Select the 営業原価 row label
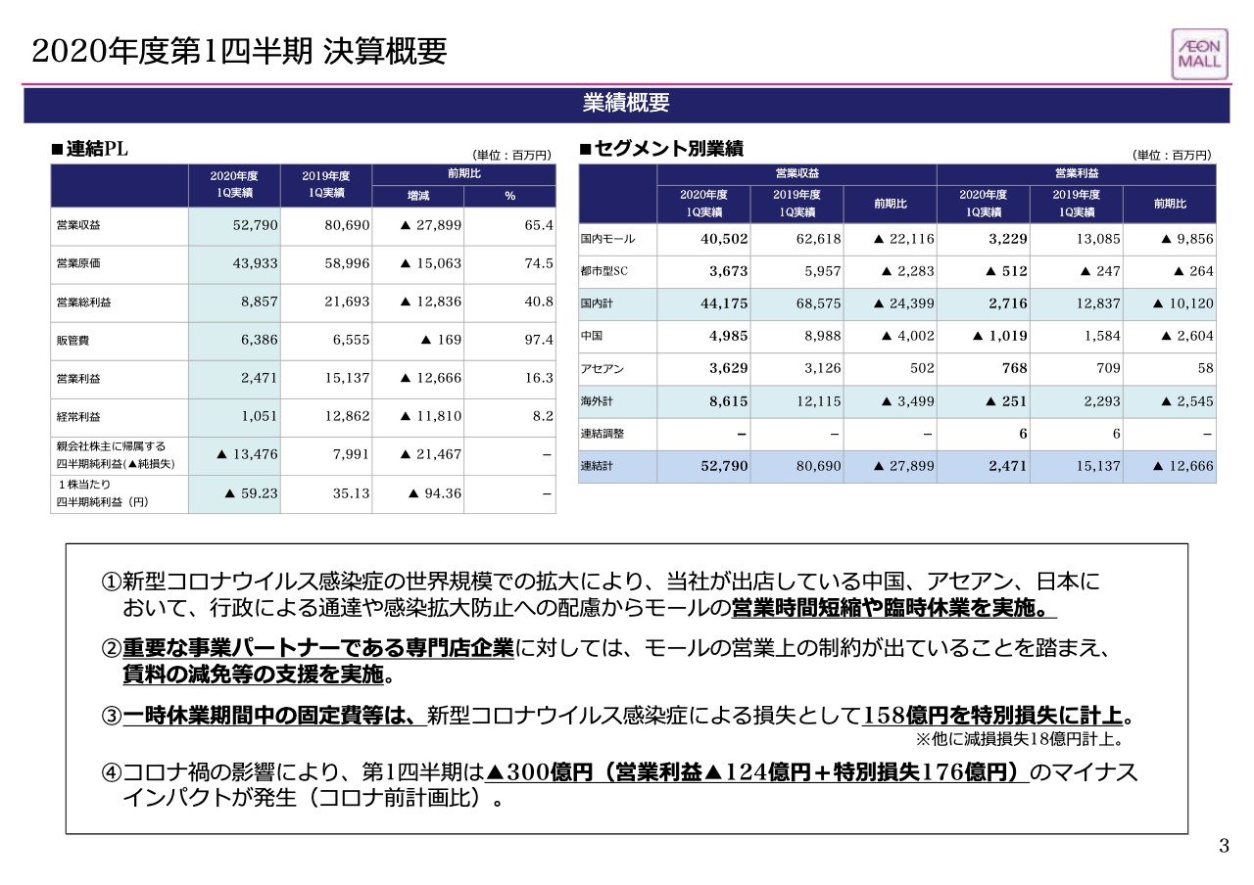This screenshot has width=1254, height=885. [78, 263]
